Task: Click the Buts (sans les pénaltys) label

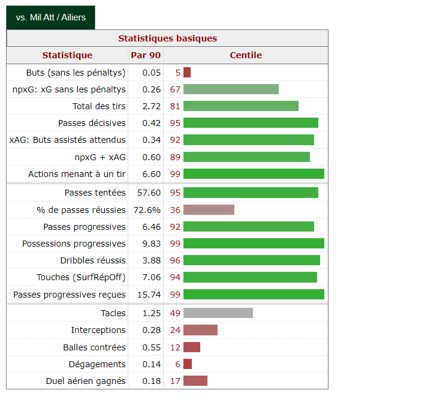Action: pos(76,73)
